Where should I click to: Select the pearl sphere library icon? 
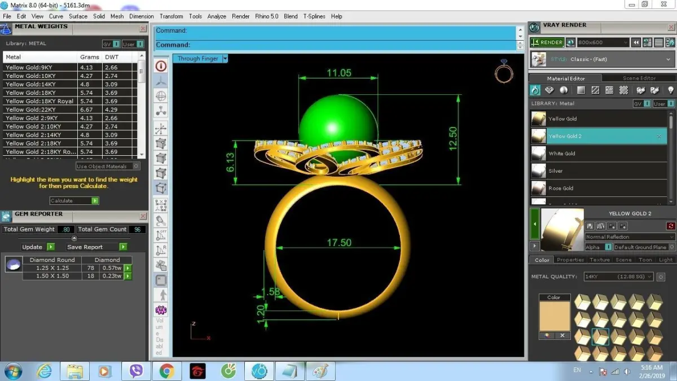(563, 90)
